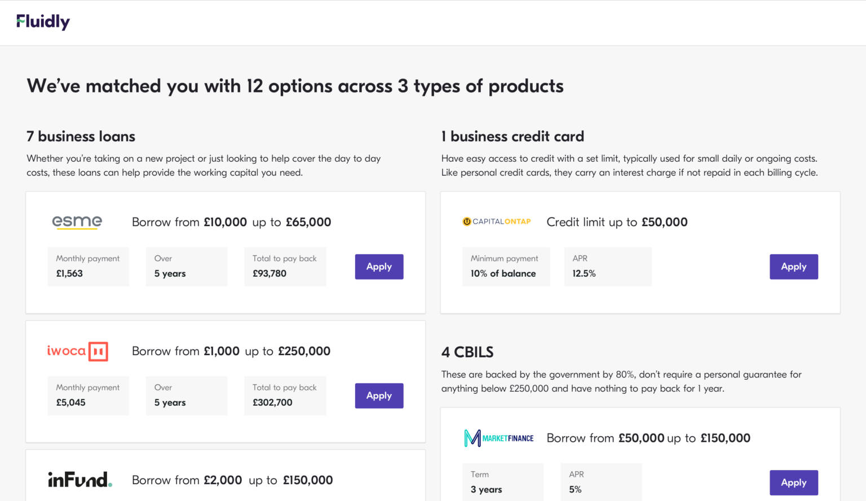This screenshot has height=501, width=866.
Task: Click the iwoca logo
Action: tap(77, 351)
